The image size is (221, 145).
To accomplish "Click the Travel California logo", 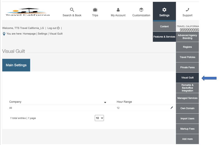I will pos(28,12).
